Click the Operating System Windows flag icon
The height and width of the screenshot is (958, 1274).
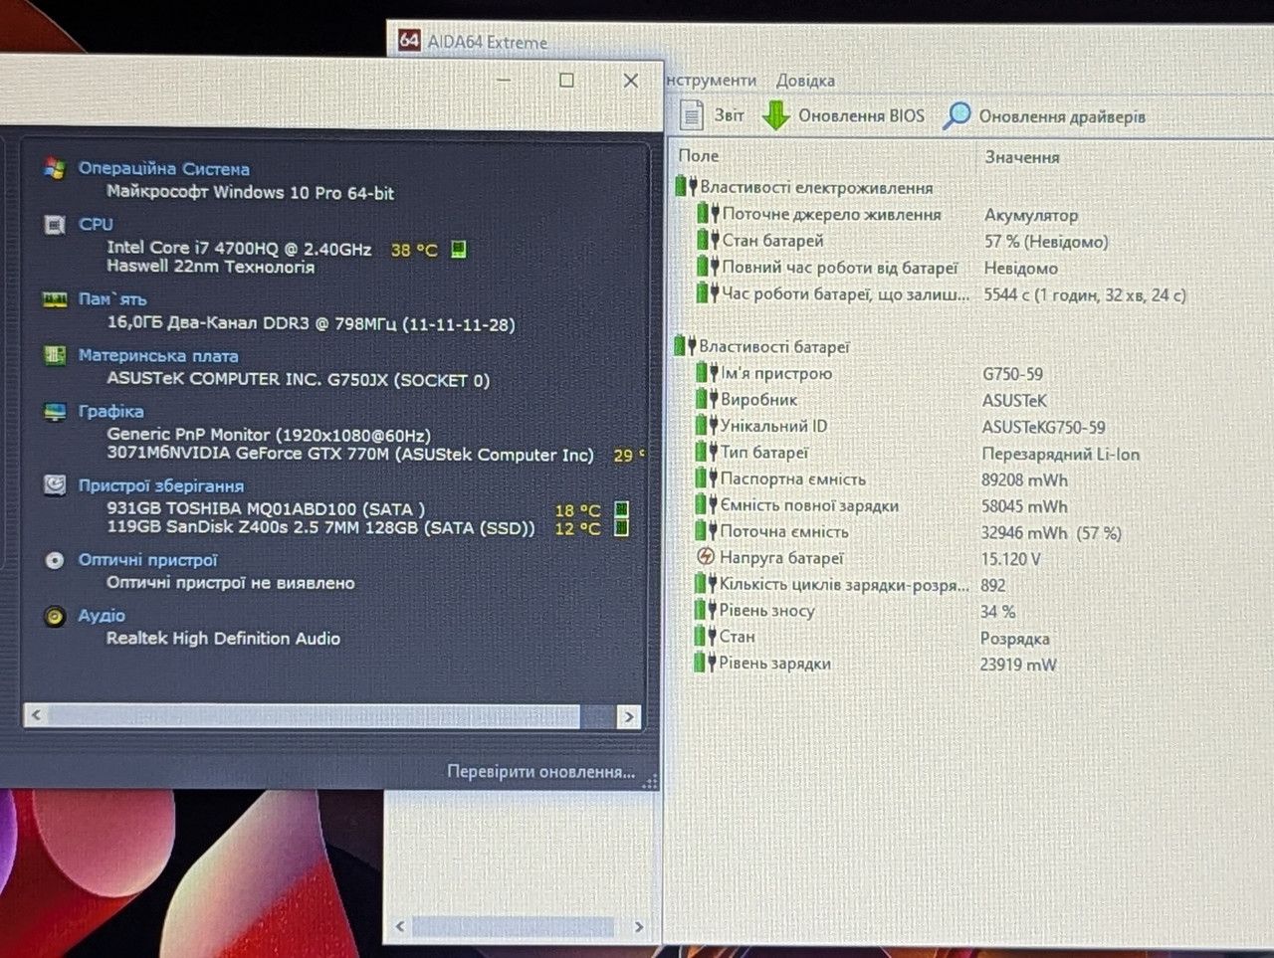54,168
